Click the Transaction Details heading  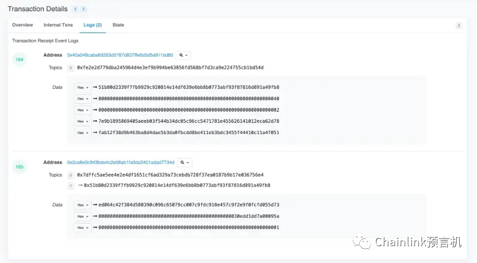click(38, 9)
